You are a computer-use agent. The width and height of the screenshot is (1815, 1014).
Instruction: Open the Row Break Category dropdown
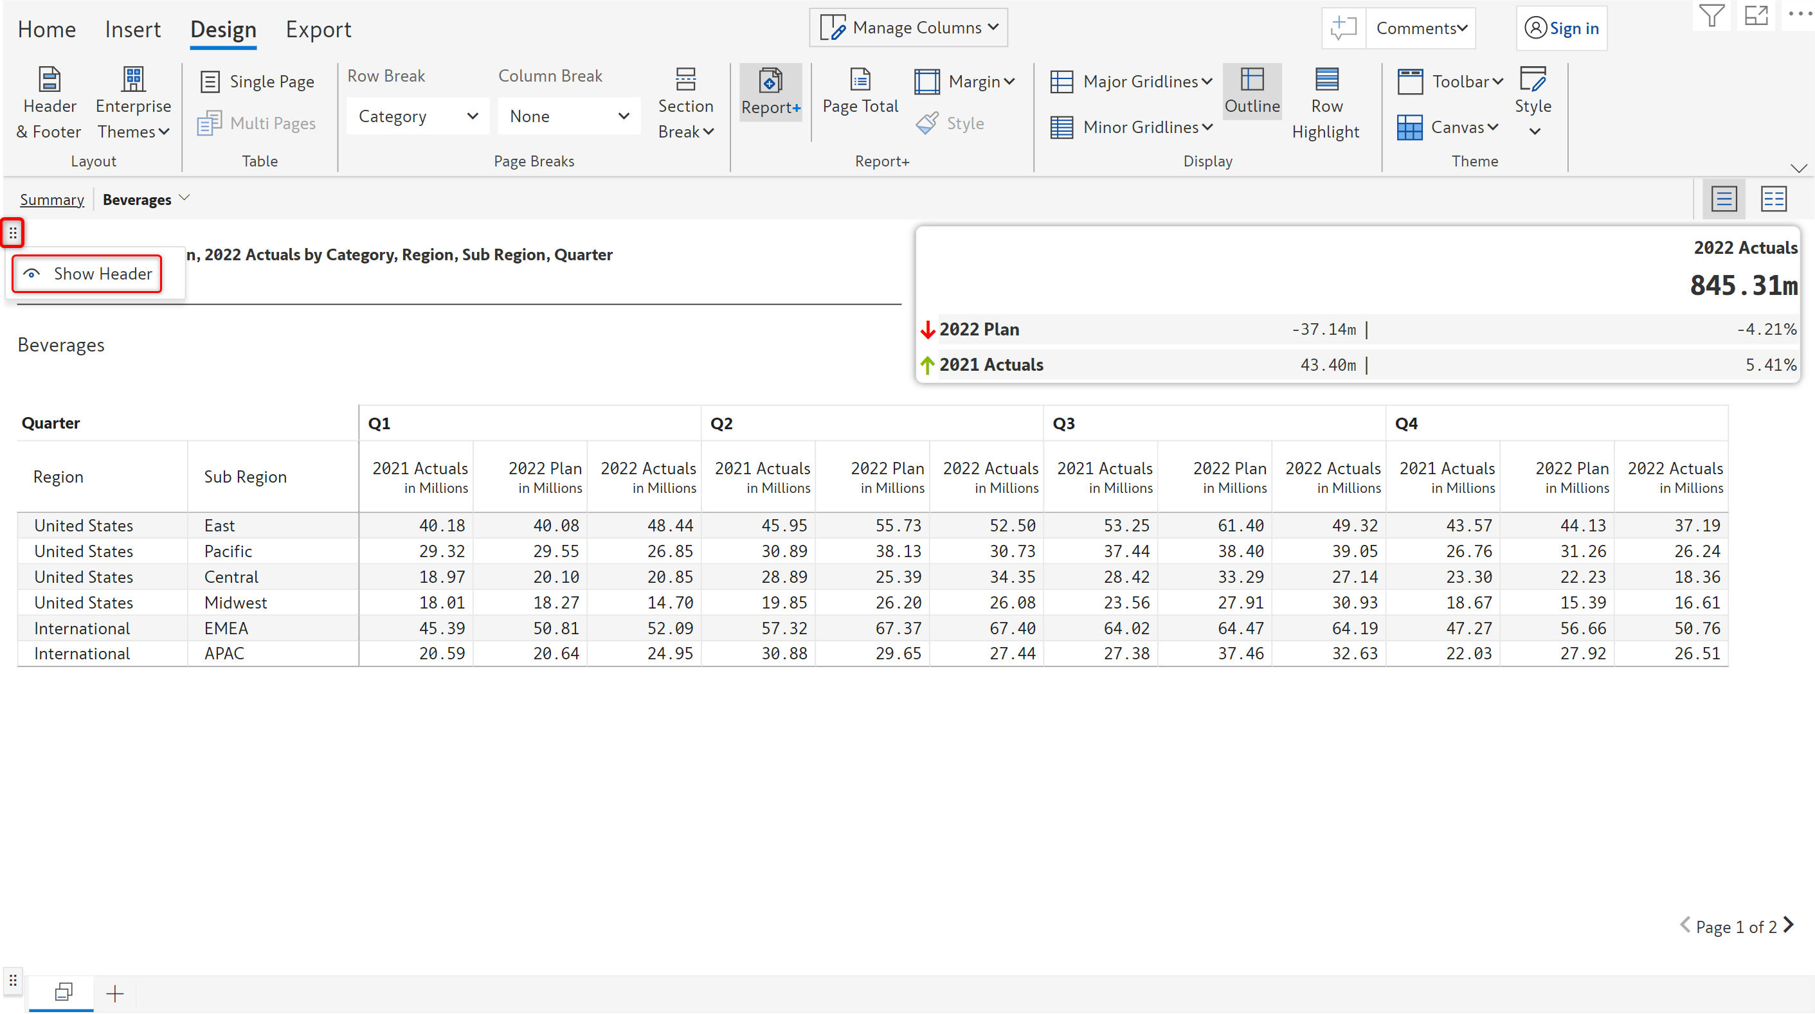(x=418, y=116)
